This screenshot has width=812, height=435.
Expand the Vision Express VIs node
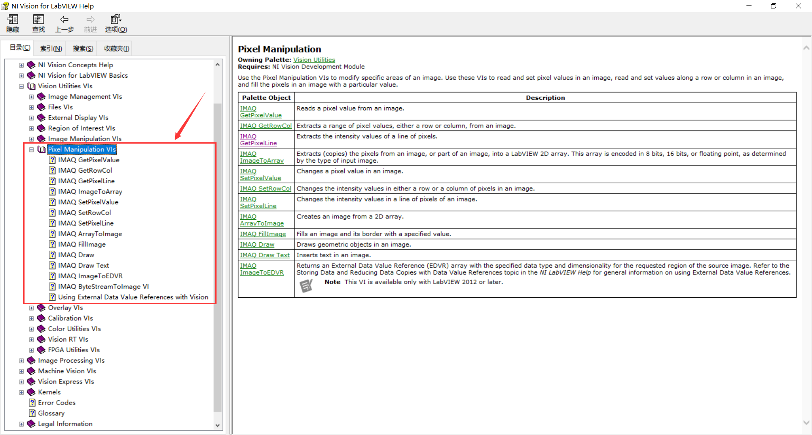point(21,382)
